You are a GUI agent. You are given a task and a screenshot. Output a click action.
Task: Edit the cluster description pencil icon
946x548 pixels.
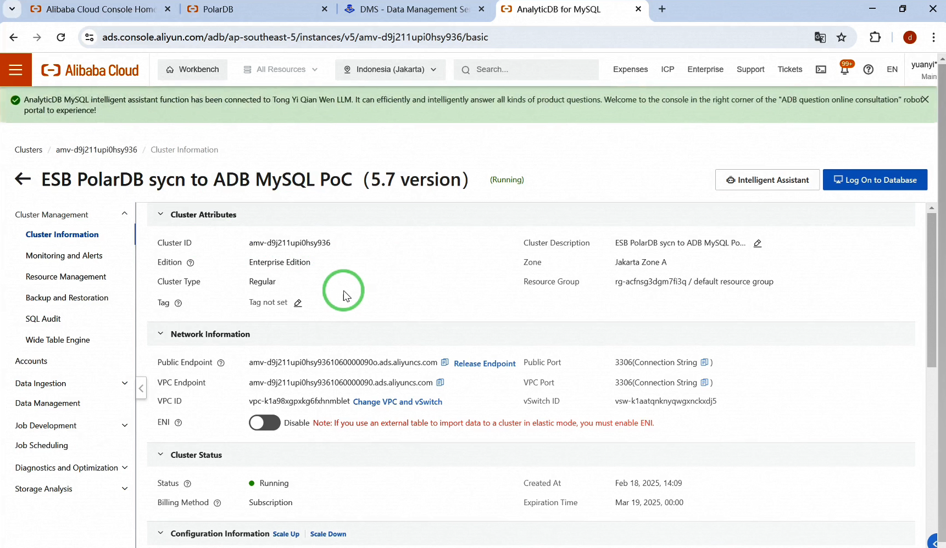coord(758,243)
